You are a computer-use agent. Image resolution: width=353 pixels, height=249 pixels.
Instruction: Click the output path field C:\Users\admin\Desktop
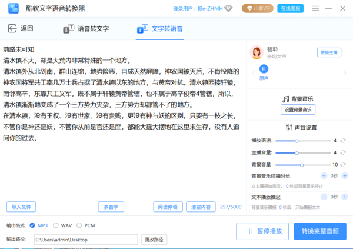click(86, 240)
